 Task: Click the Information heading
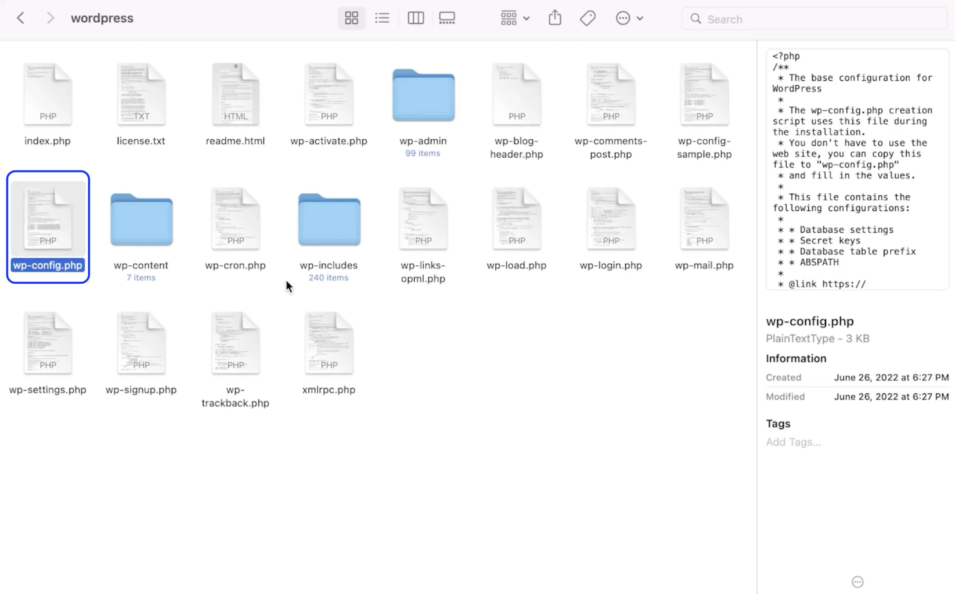click(796, 359)
